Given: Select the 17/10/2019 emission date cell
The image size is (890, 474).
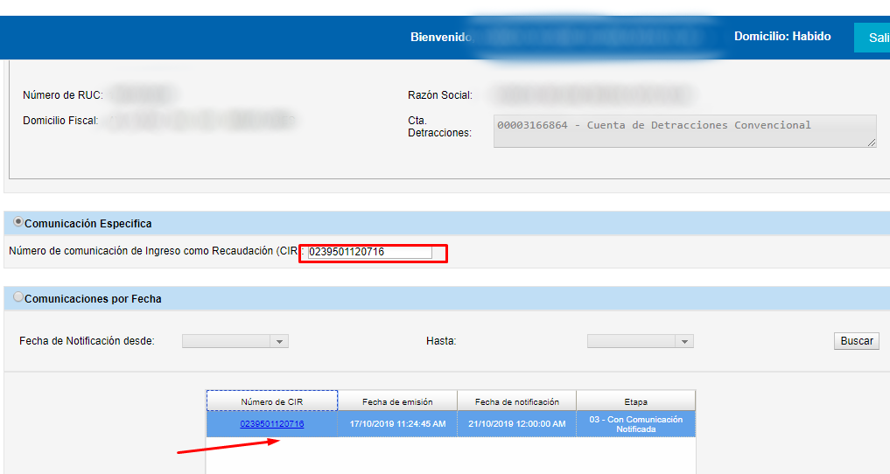Looking at the screenshot, I should click(397, 424).
